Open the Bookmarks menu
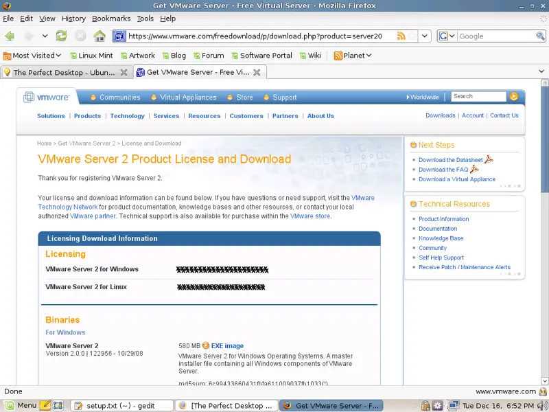The width and height of the screenshot is (549, 412). tap(111, 19)
